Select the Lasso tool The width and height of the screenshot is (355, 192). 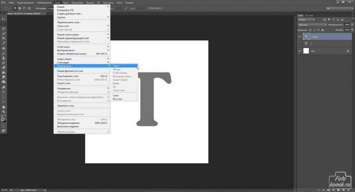click(x=4, y=29)
